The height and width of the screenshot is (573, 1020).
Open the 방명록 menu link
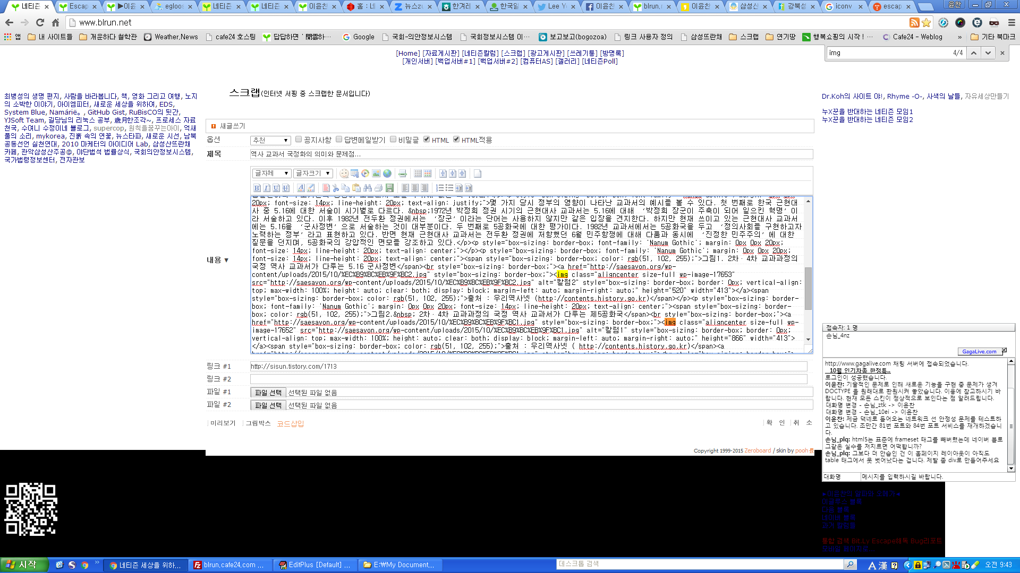(612, 53)
